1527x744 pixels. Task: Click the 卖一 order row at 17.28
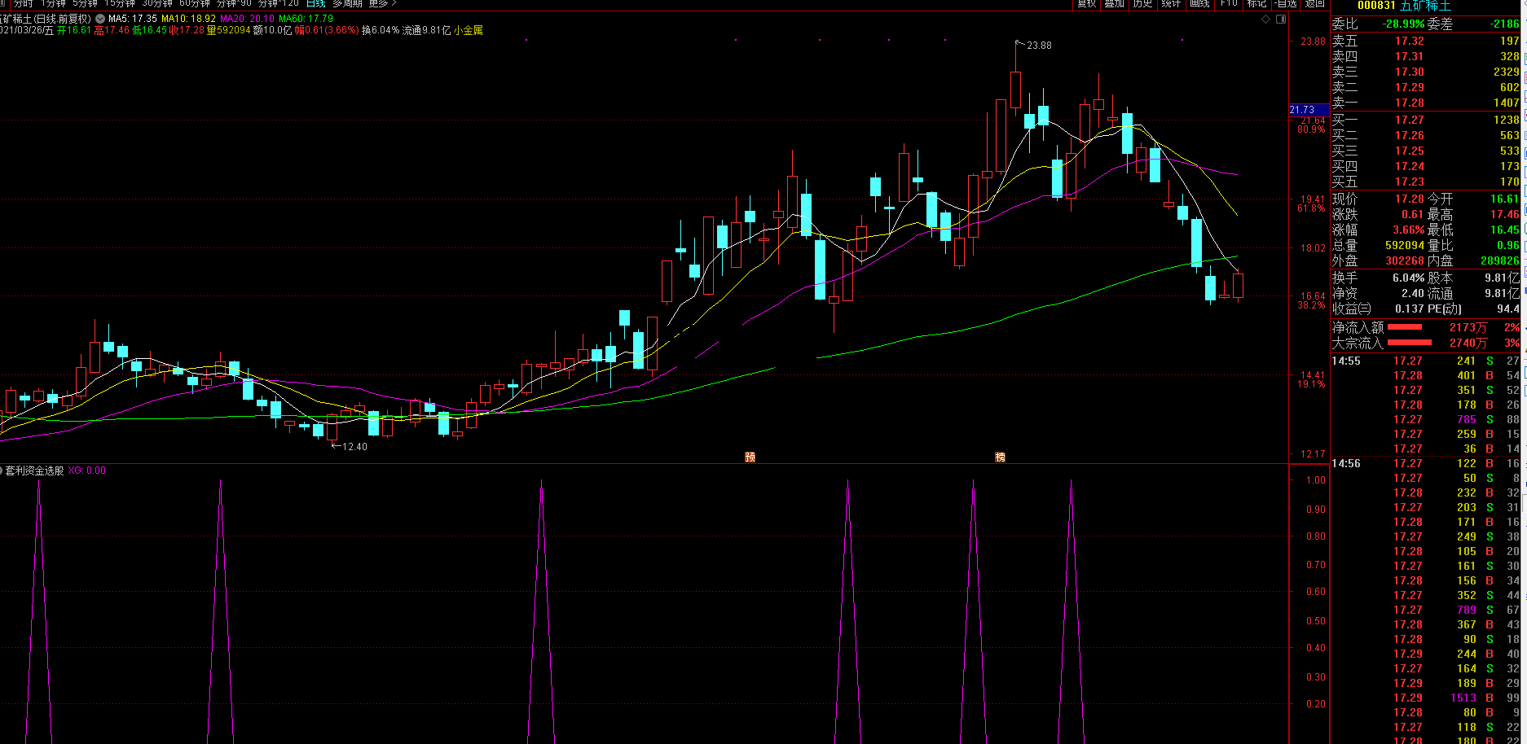1425,103
